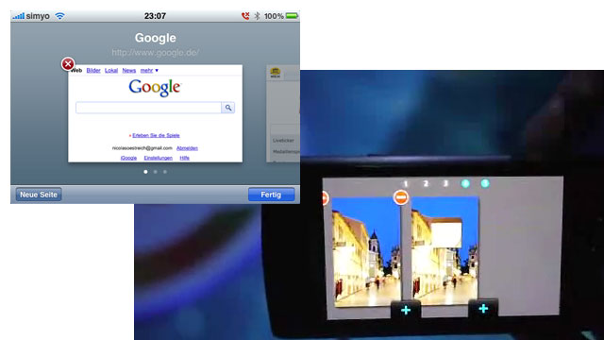Open the News link
Screen dimensions: 604x340
(x=129, y=71)
